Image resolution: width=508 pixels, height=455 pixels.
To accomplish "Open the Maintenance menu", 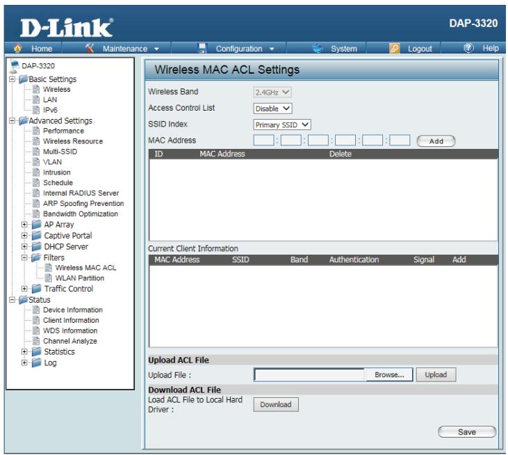I will click(x=124, y=49).
